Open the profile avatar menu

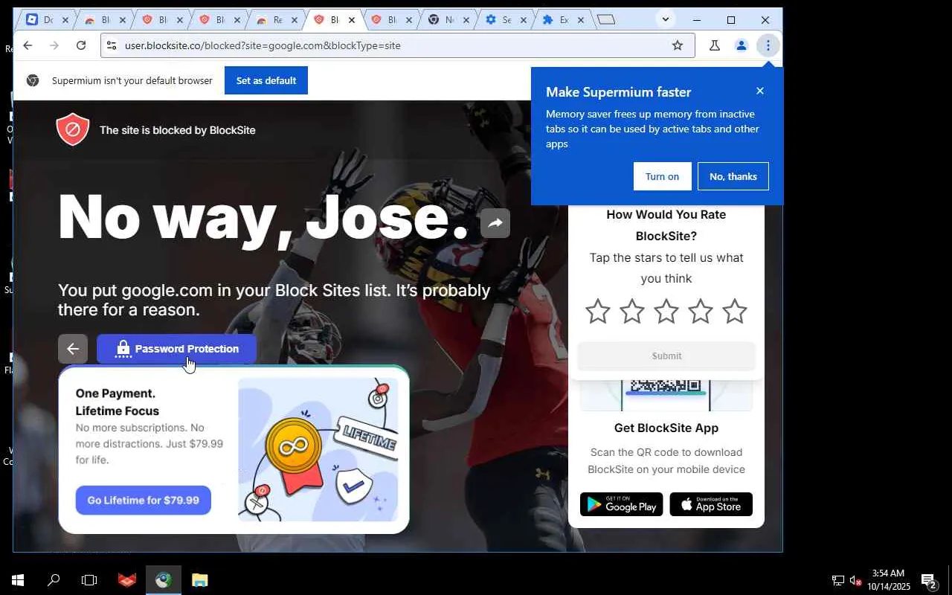pyautogui.click(x=742, y=45)
